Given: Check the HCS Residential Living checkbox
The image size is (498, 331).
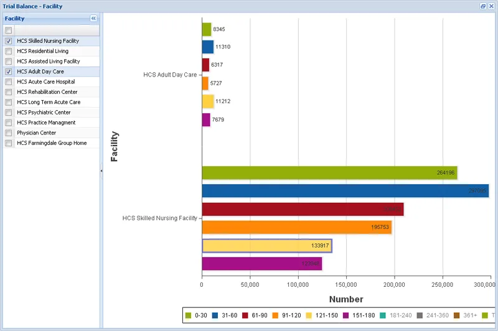Looking at the screenshot, I should [x=9, y=51].
